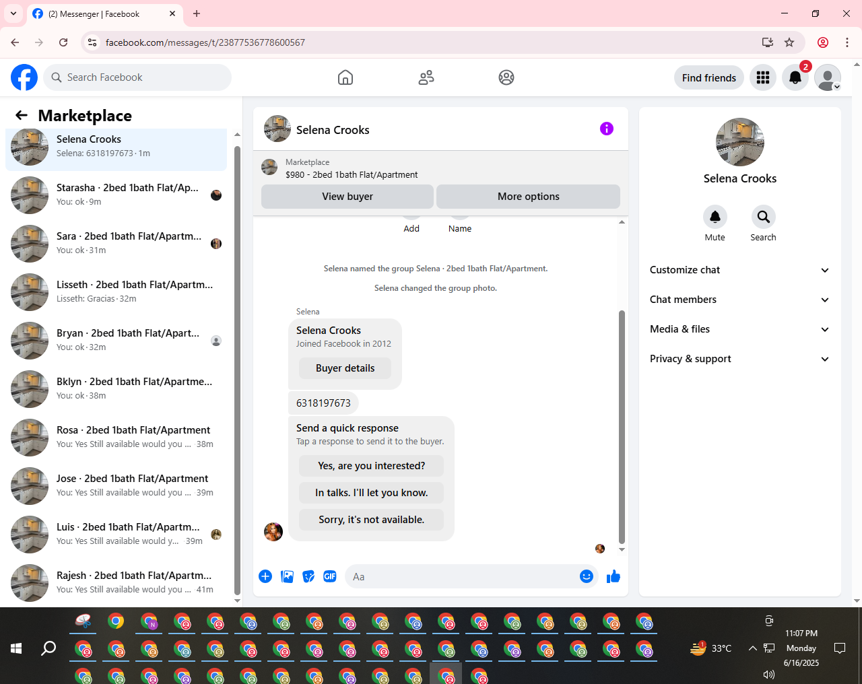The height and width of the screenshot is (684, 862).
Task: Open account profile avatar menu
Action: 828,77
